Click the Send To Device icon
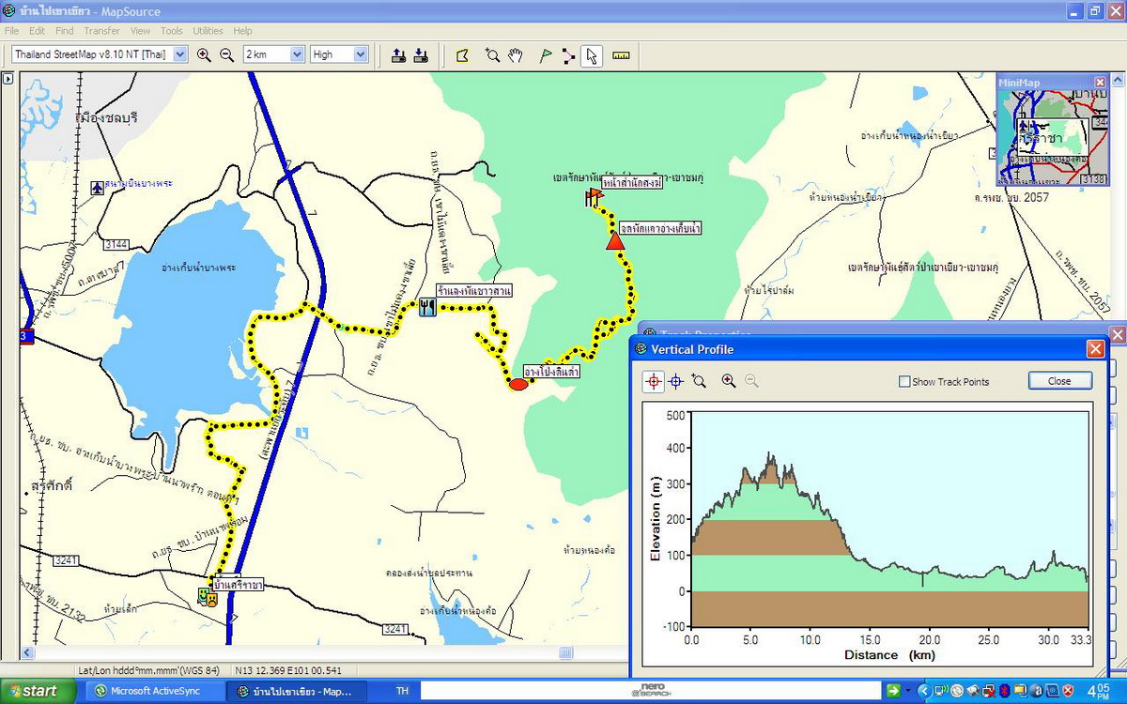The height and width of the screenshot is (704, 1127). tap(398, 55)
